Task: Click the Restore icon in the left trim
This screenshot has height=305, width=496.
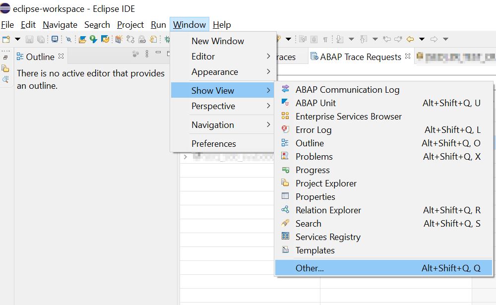Action: [x=5, y=58]
